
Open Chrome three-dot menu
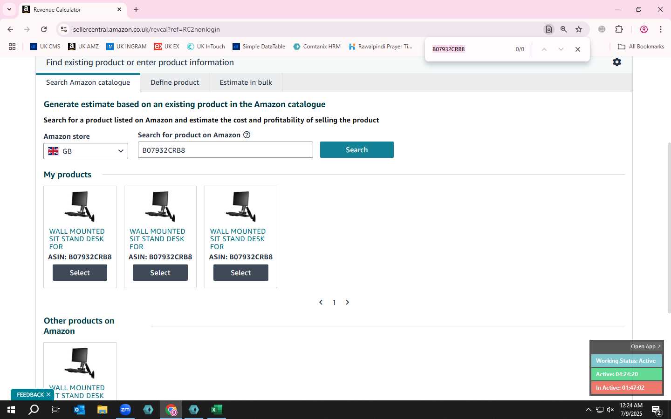pos(661,29)
